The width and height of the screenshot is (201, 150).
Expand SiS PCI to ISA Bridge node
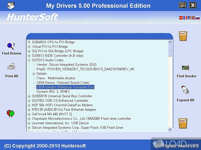29,51
